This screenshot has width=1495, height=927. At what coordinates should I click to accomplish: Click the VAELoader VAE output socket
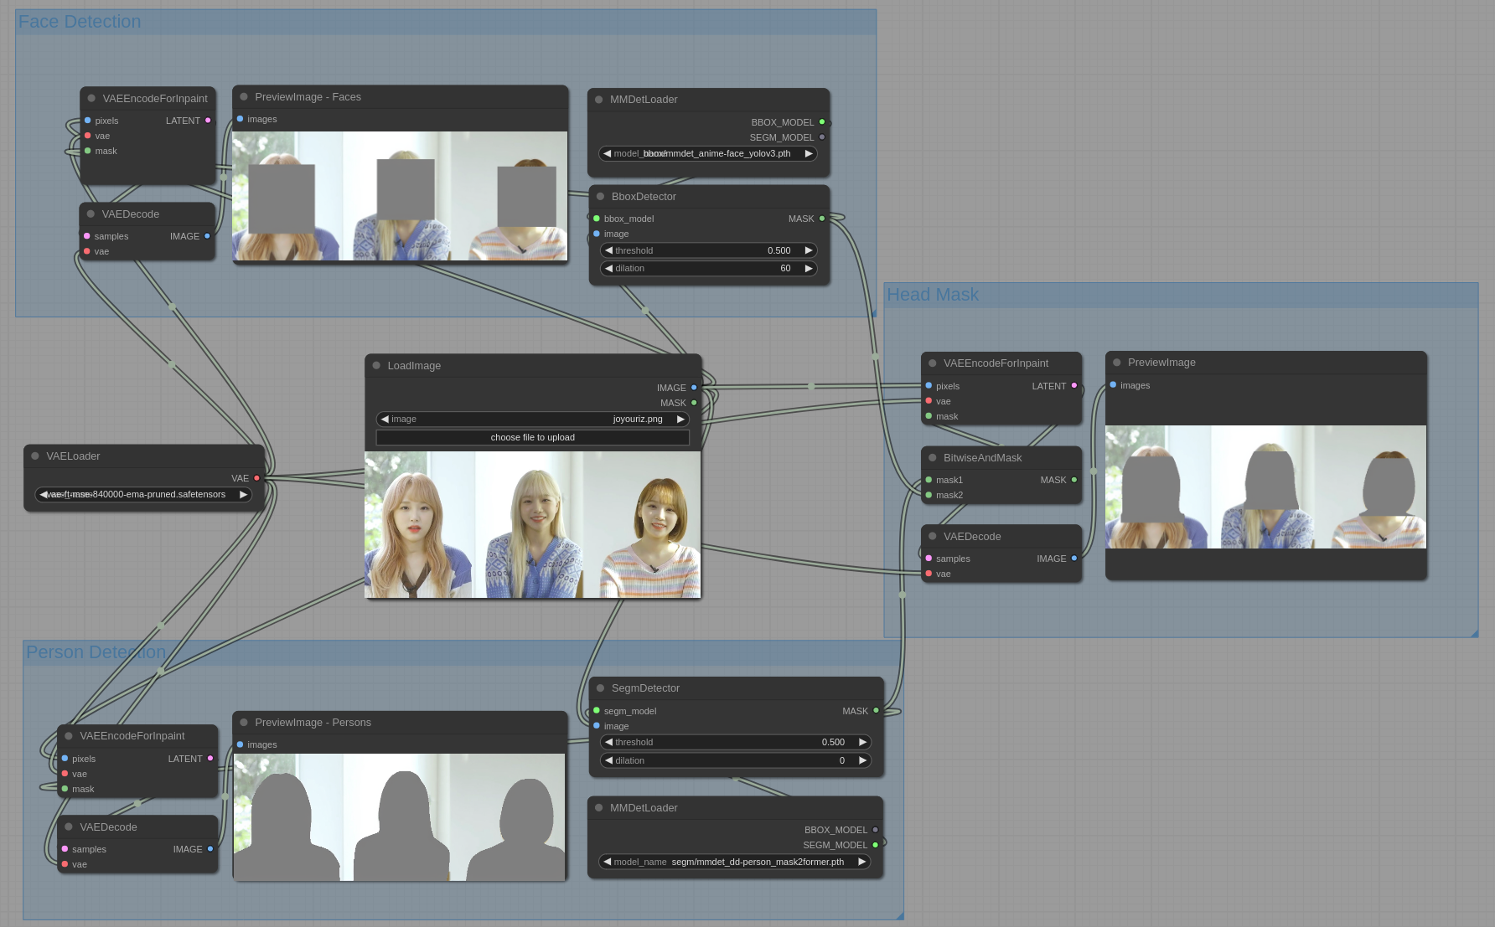256,478
